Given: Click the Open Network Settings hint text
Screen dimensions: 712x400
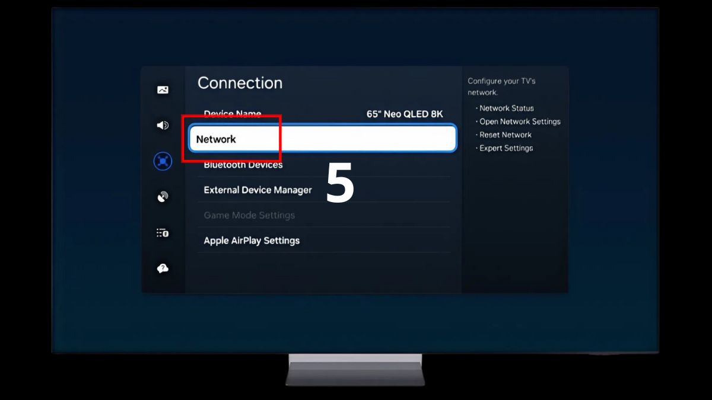Looking at the screenshot, I should tap(520, 121).
